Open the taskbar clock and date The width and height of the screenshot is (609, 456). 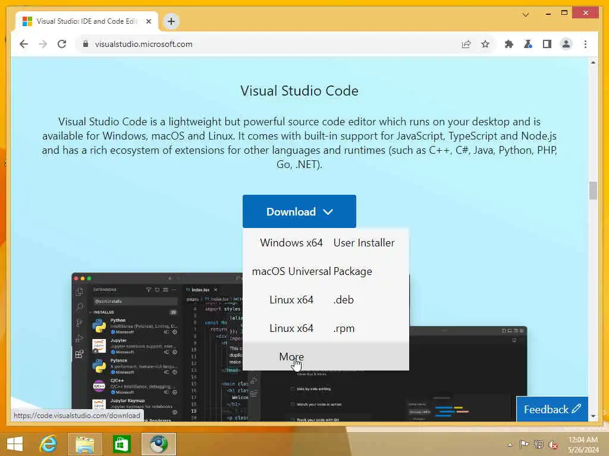(x=583, y=445)
